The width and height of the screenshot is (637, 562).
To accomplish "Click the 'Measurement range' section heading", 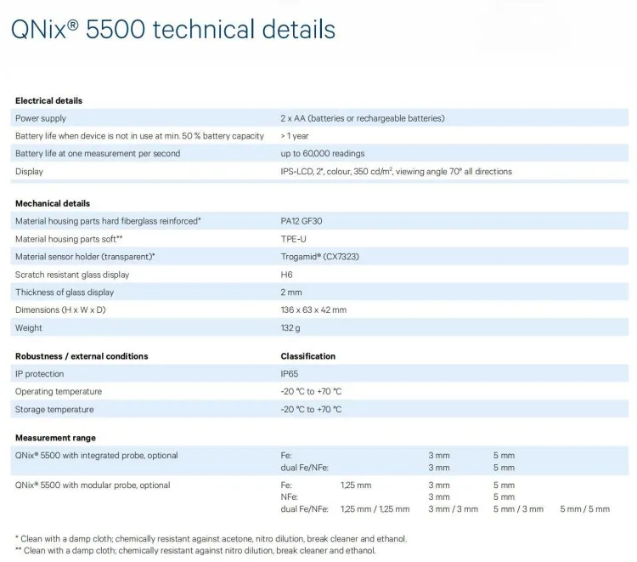I will click(x=56, y=438).
